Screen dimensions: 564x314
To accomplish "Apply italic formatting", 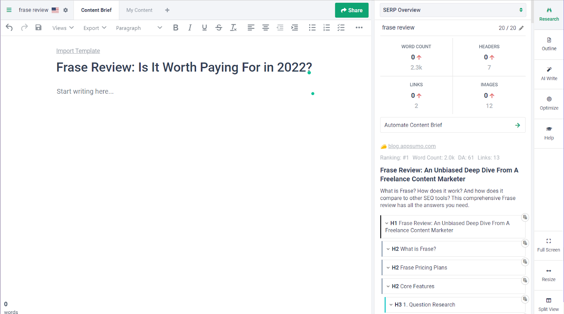I will pyautogui.click(x=190, y=27).
